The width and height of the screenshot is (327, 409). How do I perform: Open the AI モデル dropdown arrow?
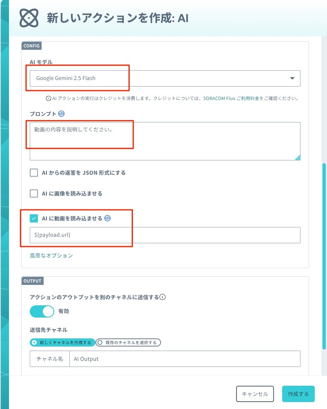tap(292, 78)
